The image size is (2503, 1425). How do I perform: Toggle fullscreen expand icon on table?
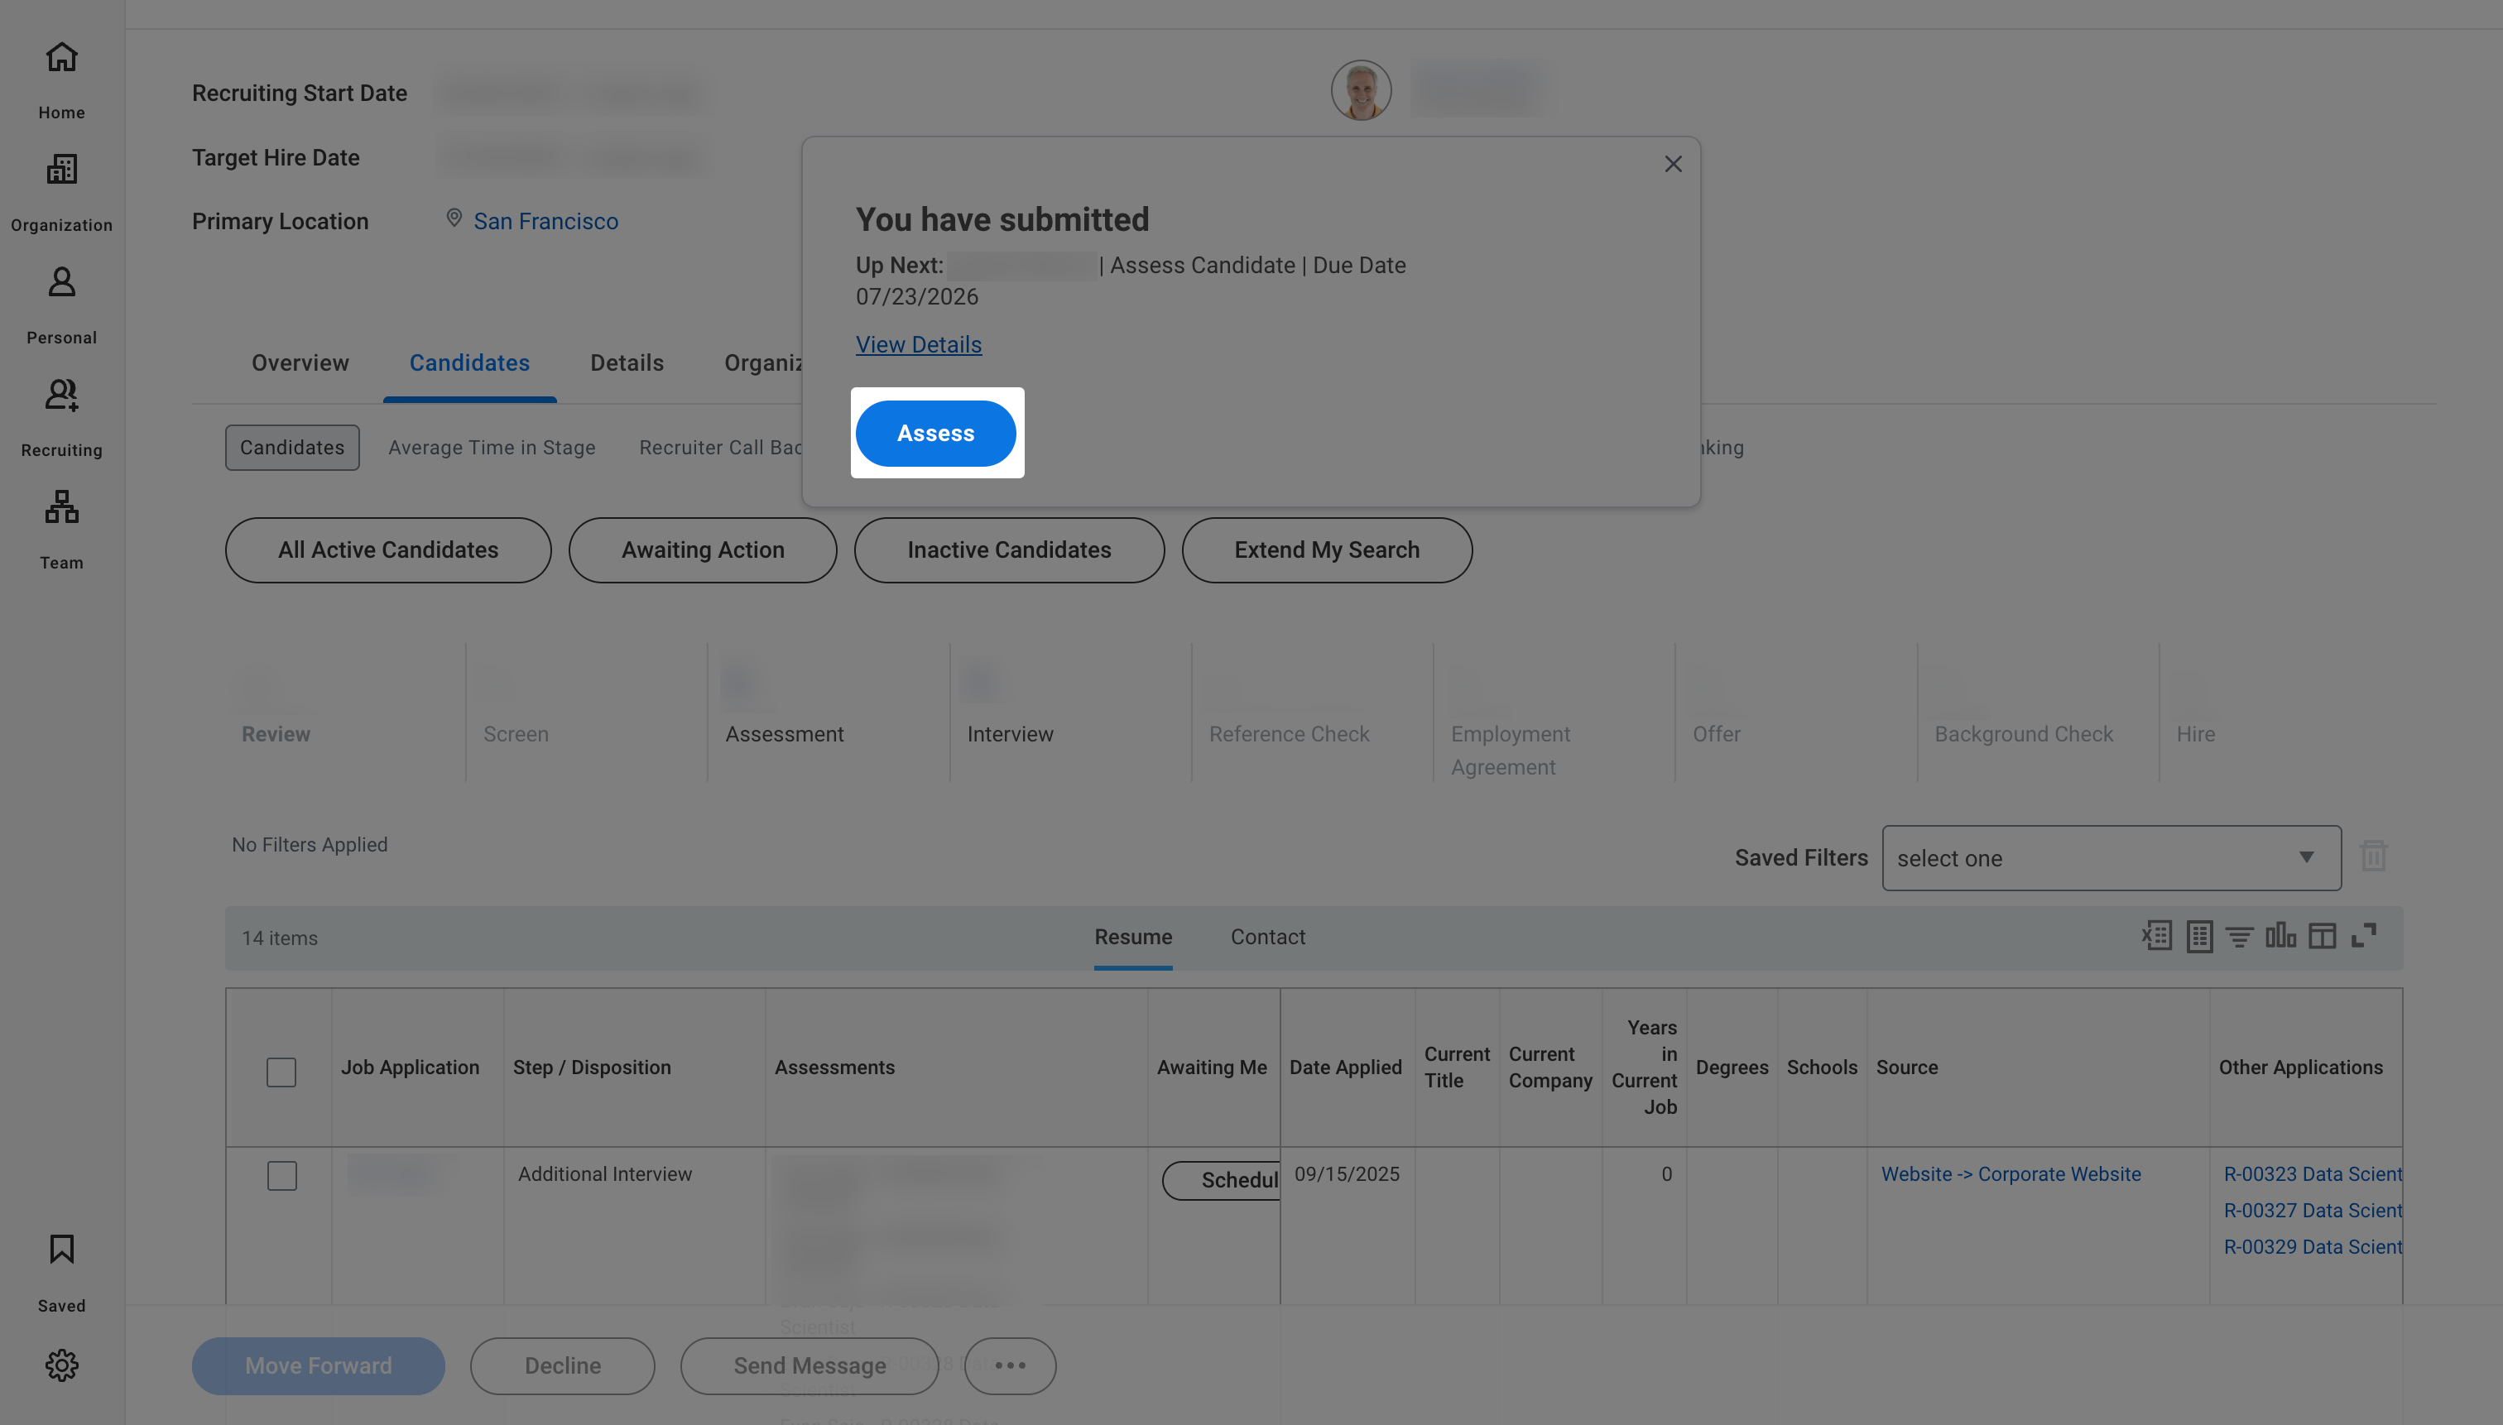click(2364, 936)
